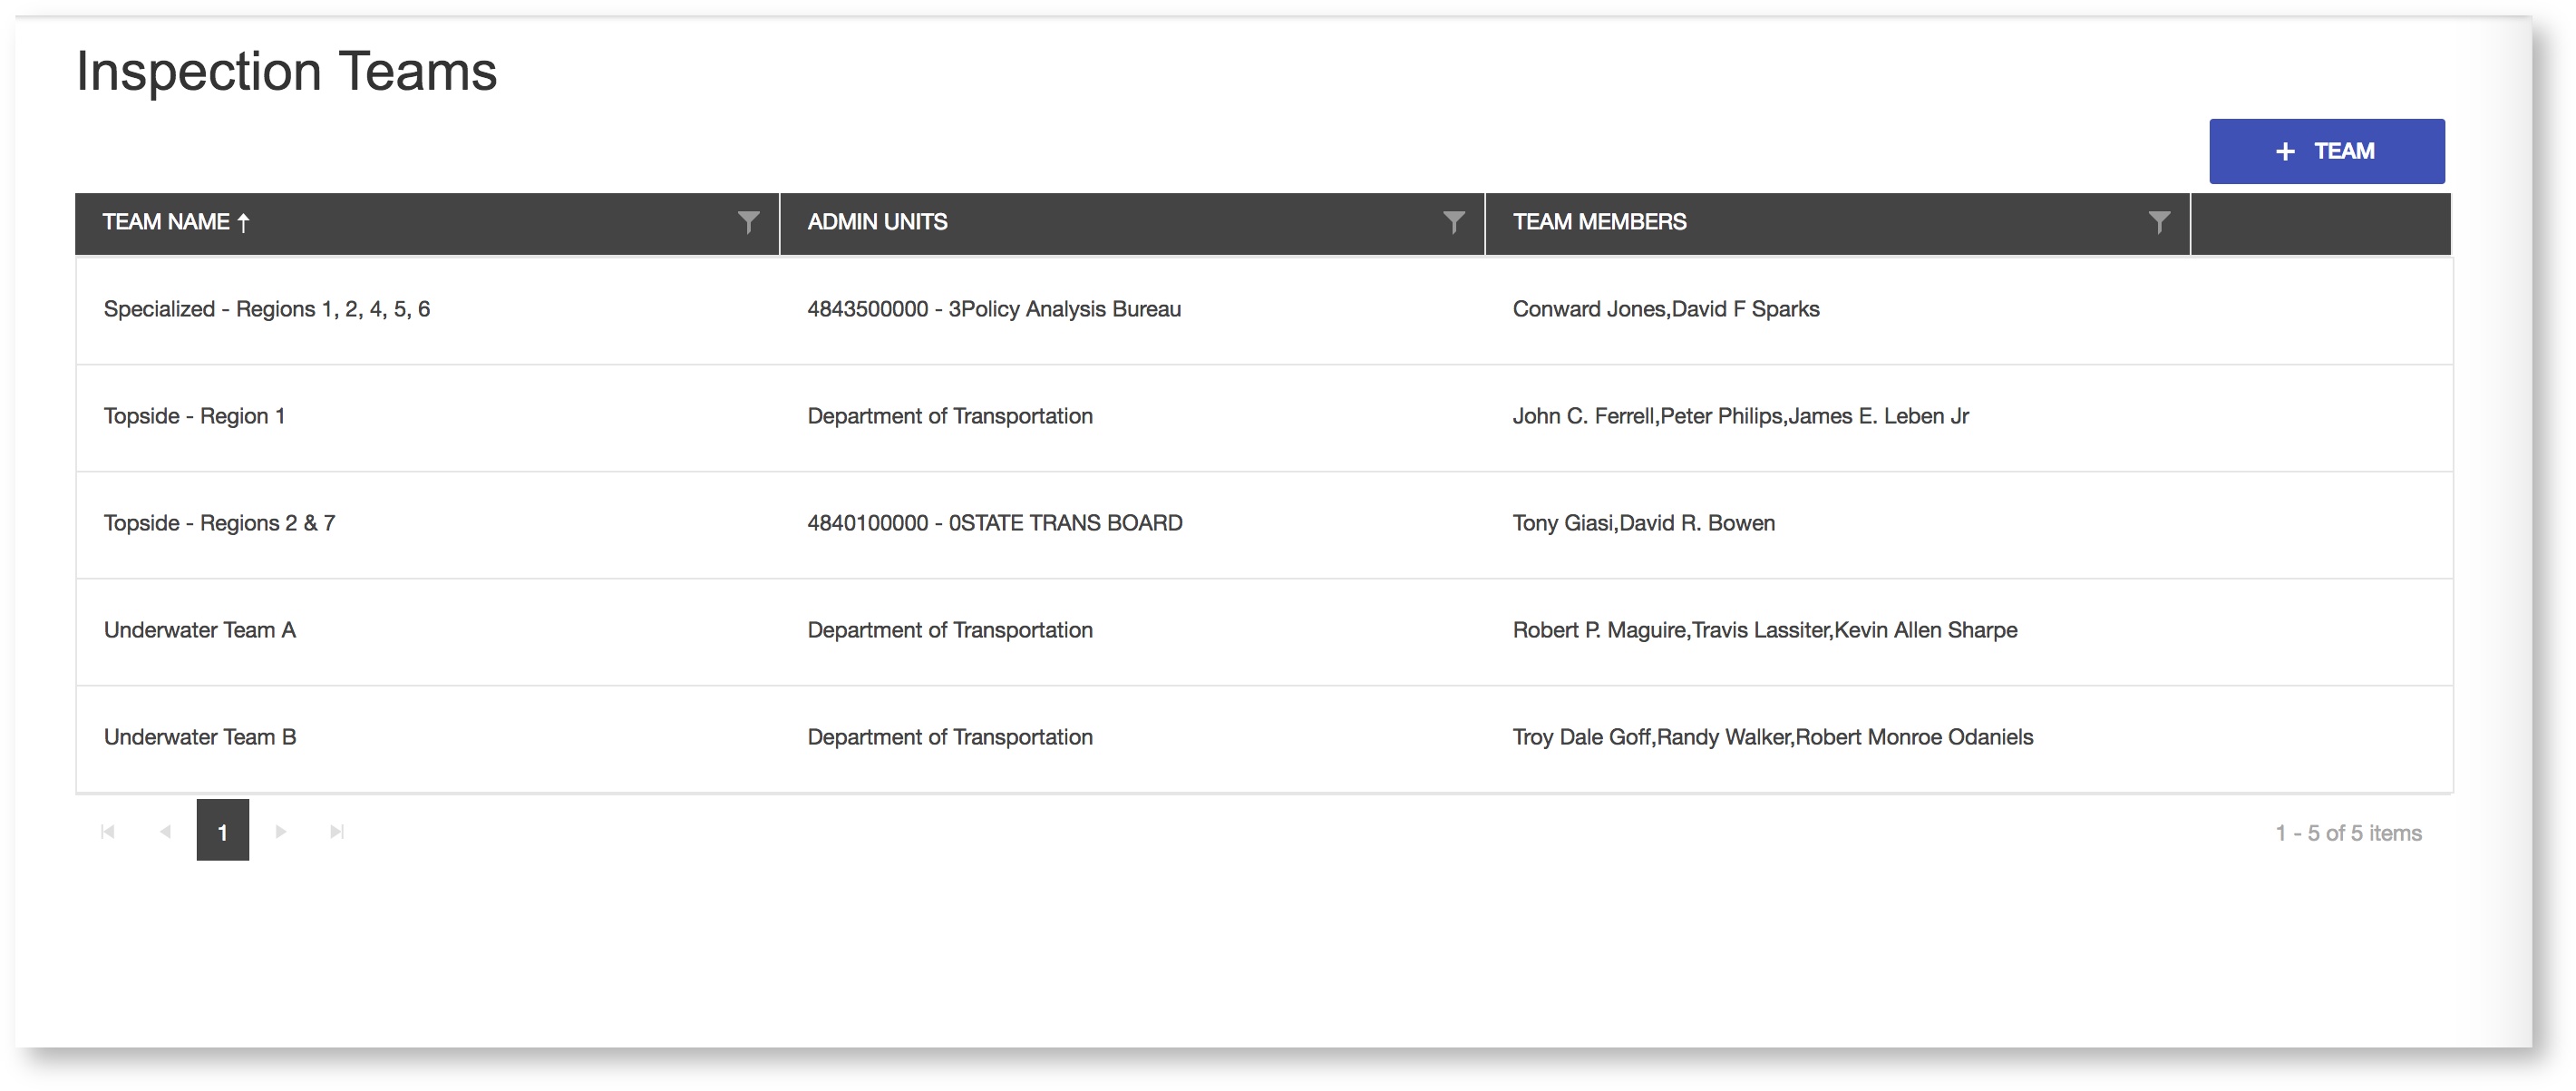
Task: Click 3Policy Analysis Bureau admin unit cell
Action: tap(993, 309)
